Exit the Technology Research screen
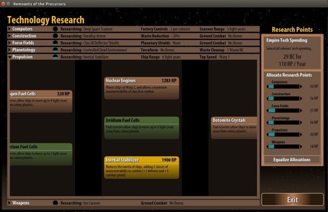This screenshot has height=212, width=328. pos(292,200)
